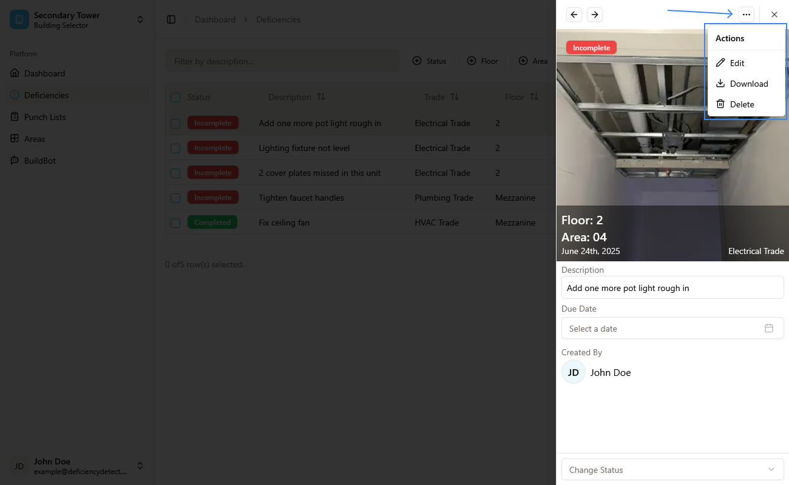
Task: Open Deficiencies in the sidebar
Action: tap(77, 95)
